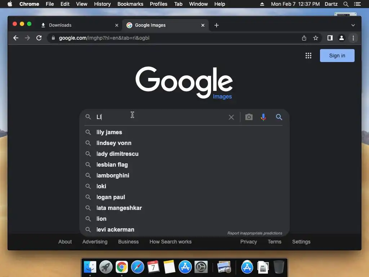Open the Privacy footer link

tap(249, 242)
